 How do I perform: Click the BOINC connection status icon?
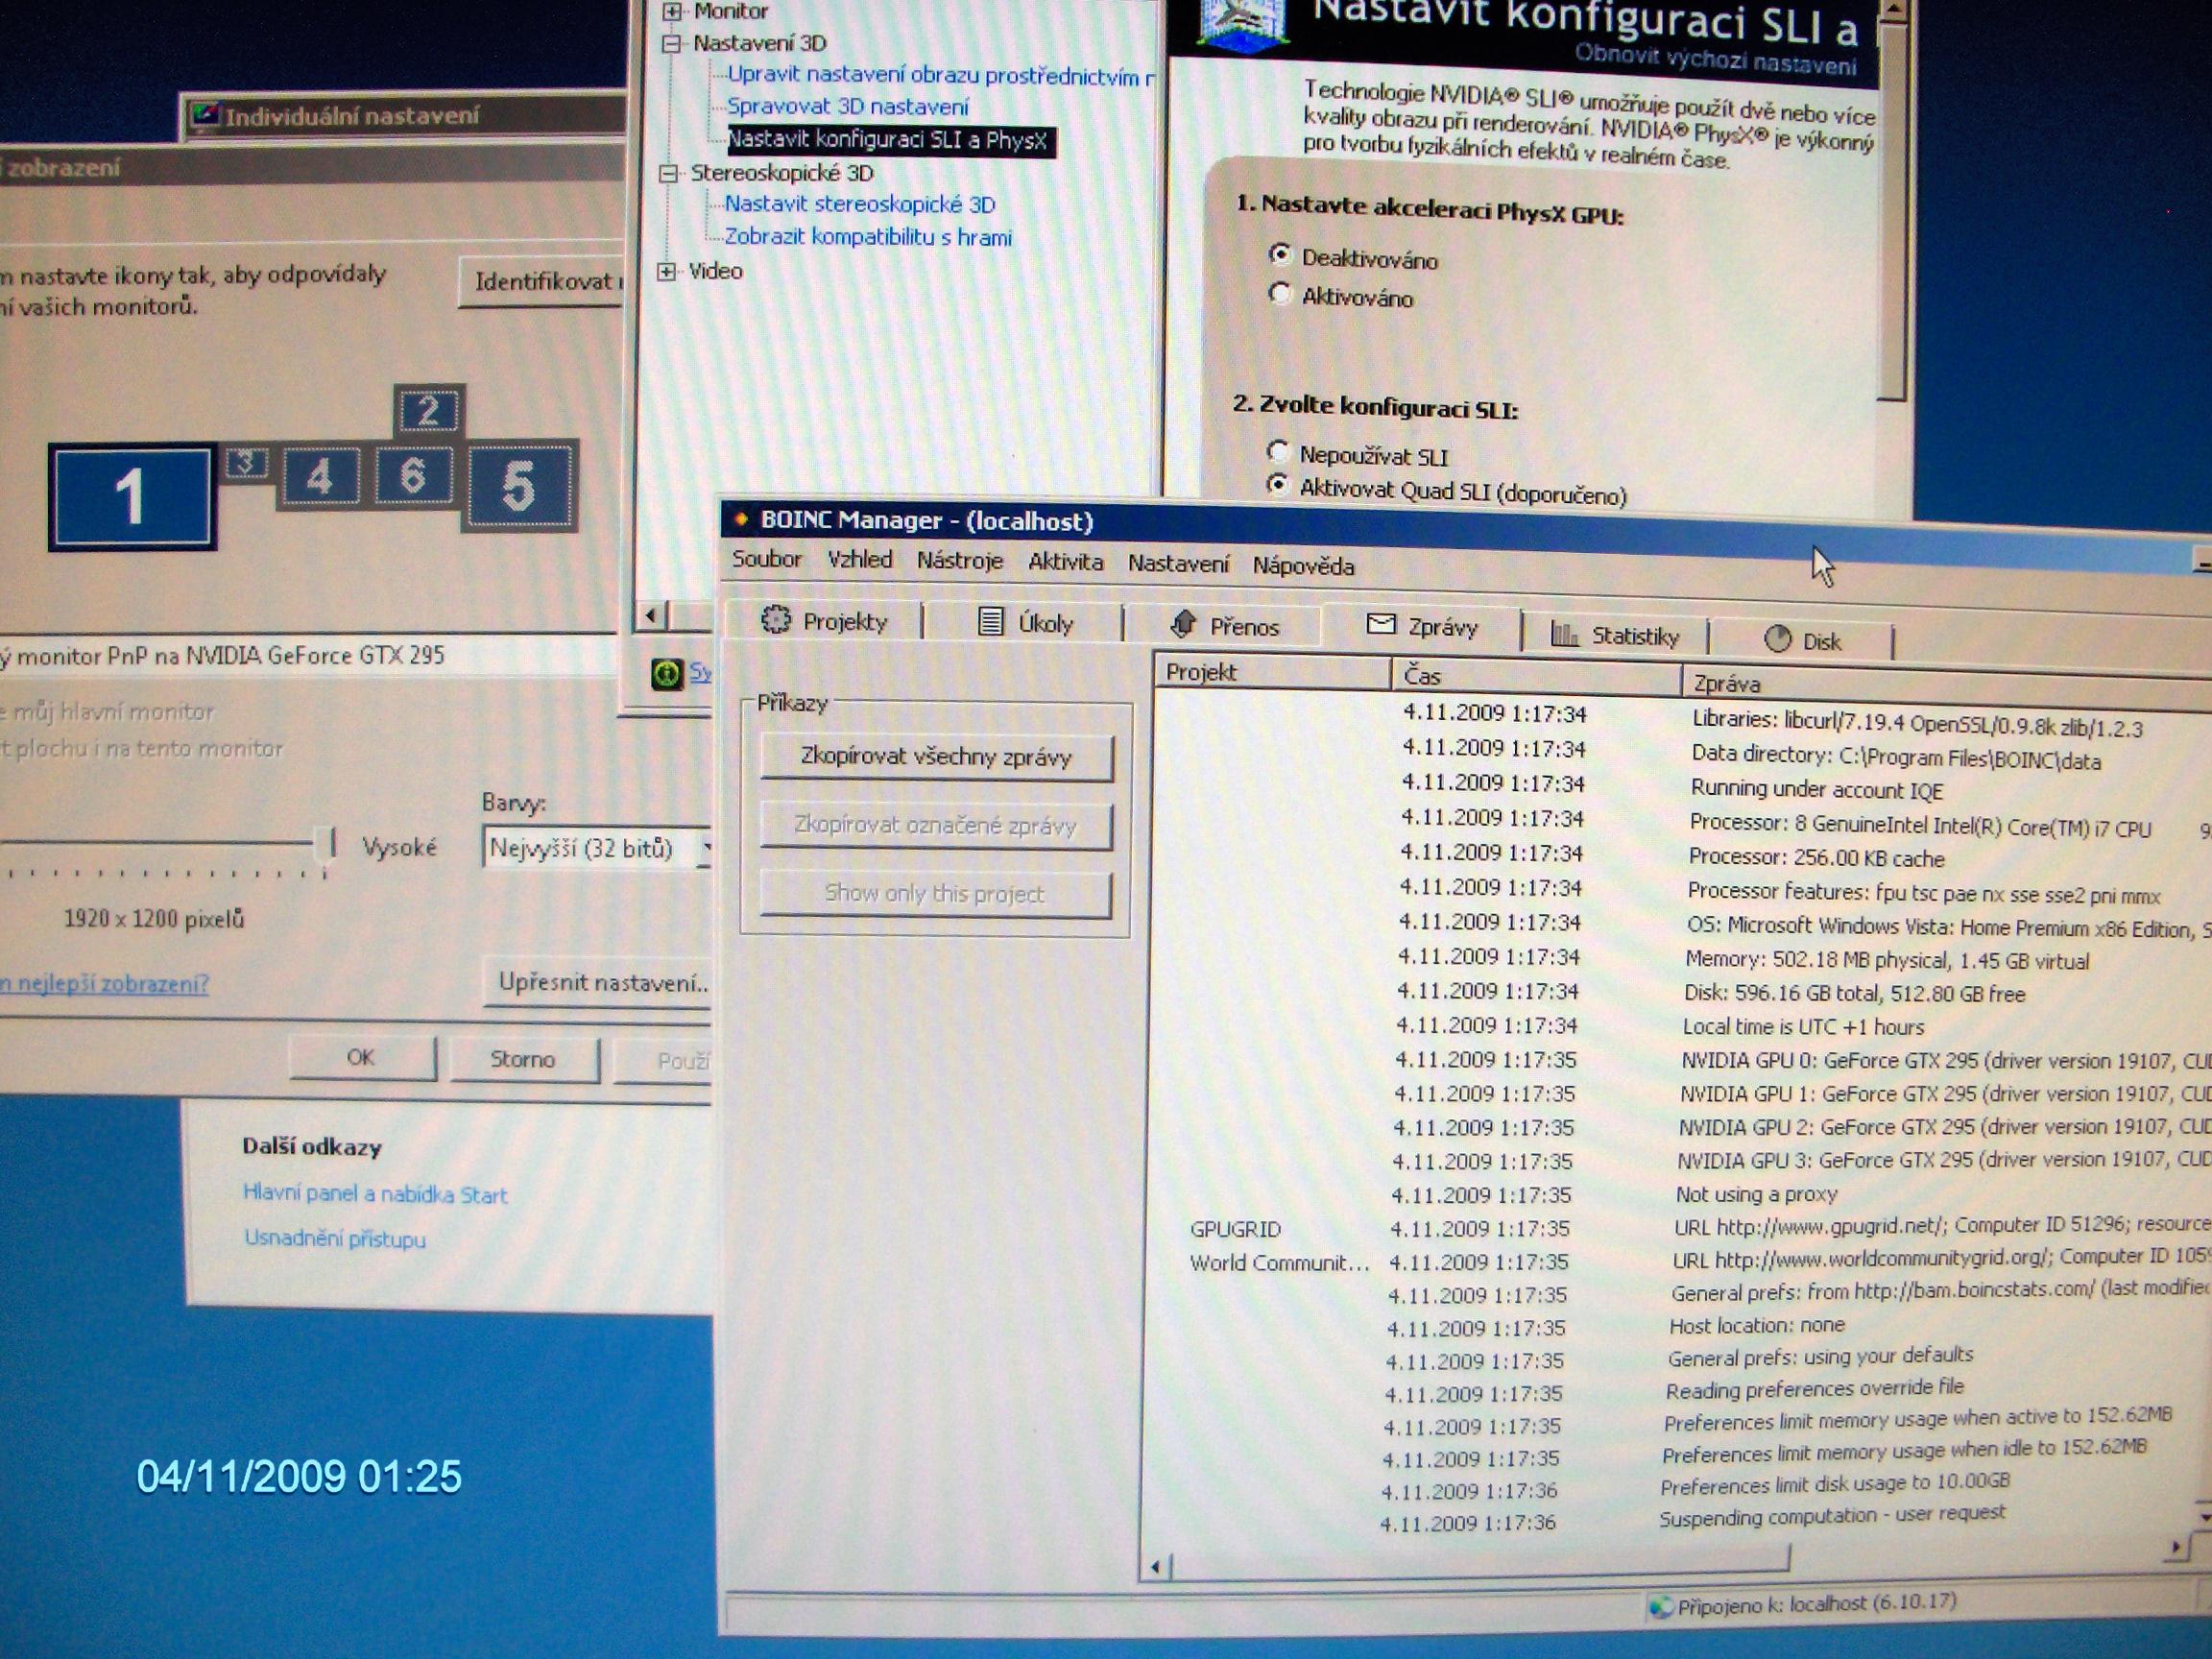pyautogui.click(x=1661, y=1607)
